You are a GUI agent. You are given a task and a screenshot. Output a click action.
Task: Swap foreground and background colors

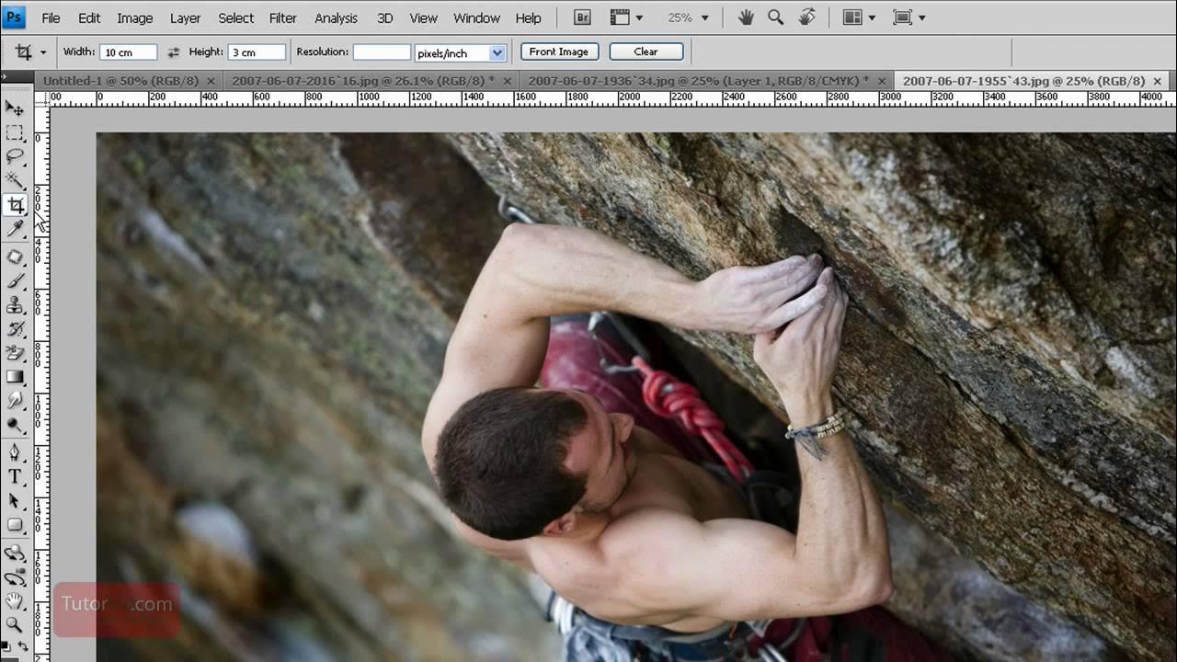click(23, 647)
